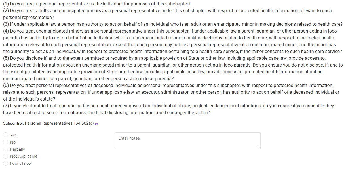Click question (6) about deceased individuals

pyautogui.click(x=171, y=92)
